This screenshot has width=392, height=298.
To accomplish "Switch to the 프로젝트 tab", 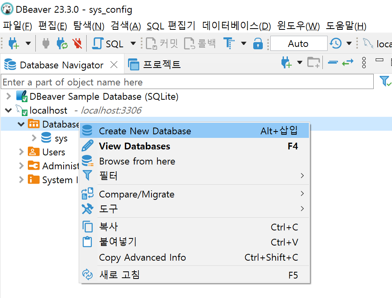I will coord(154,64).
